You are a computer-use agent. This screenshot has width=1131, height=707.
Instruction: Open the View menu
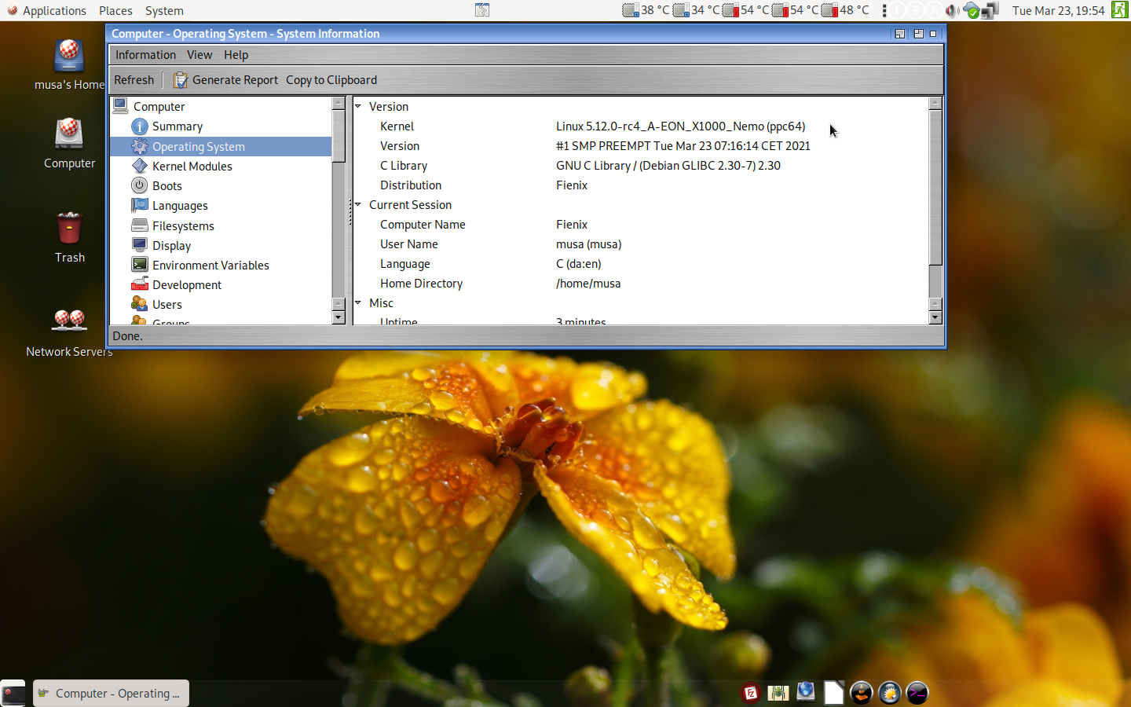(x=199, y=55)
